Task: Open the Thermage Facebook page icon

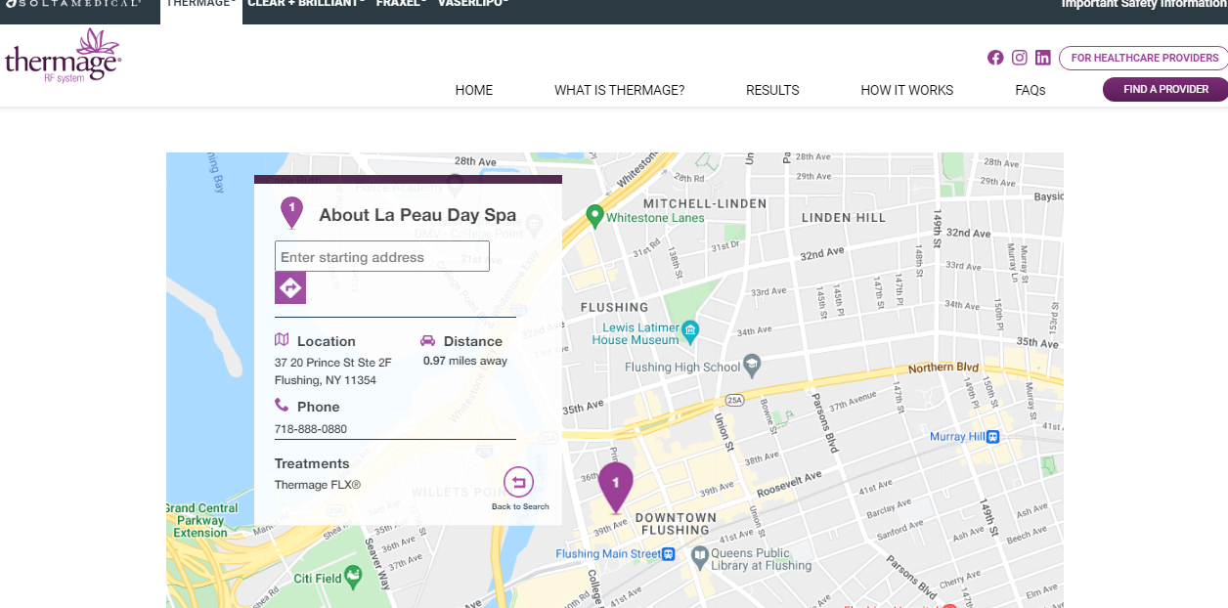Action: coord(995,58)
